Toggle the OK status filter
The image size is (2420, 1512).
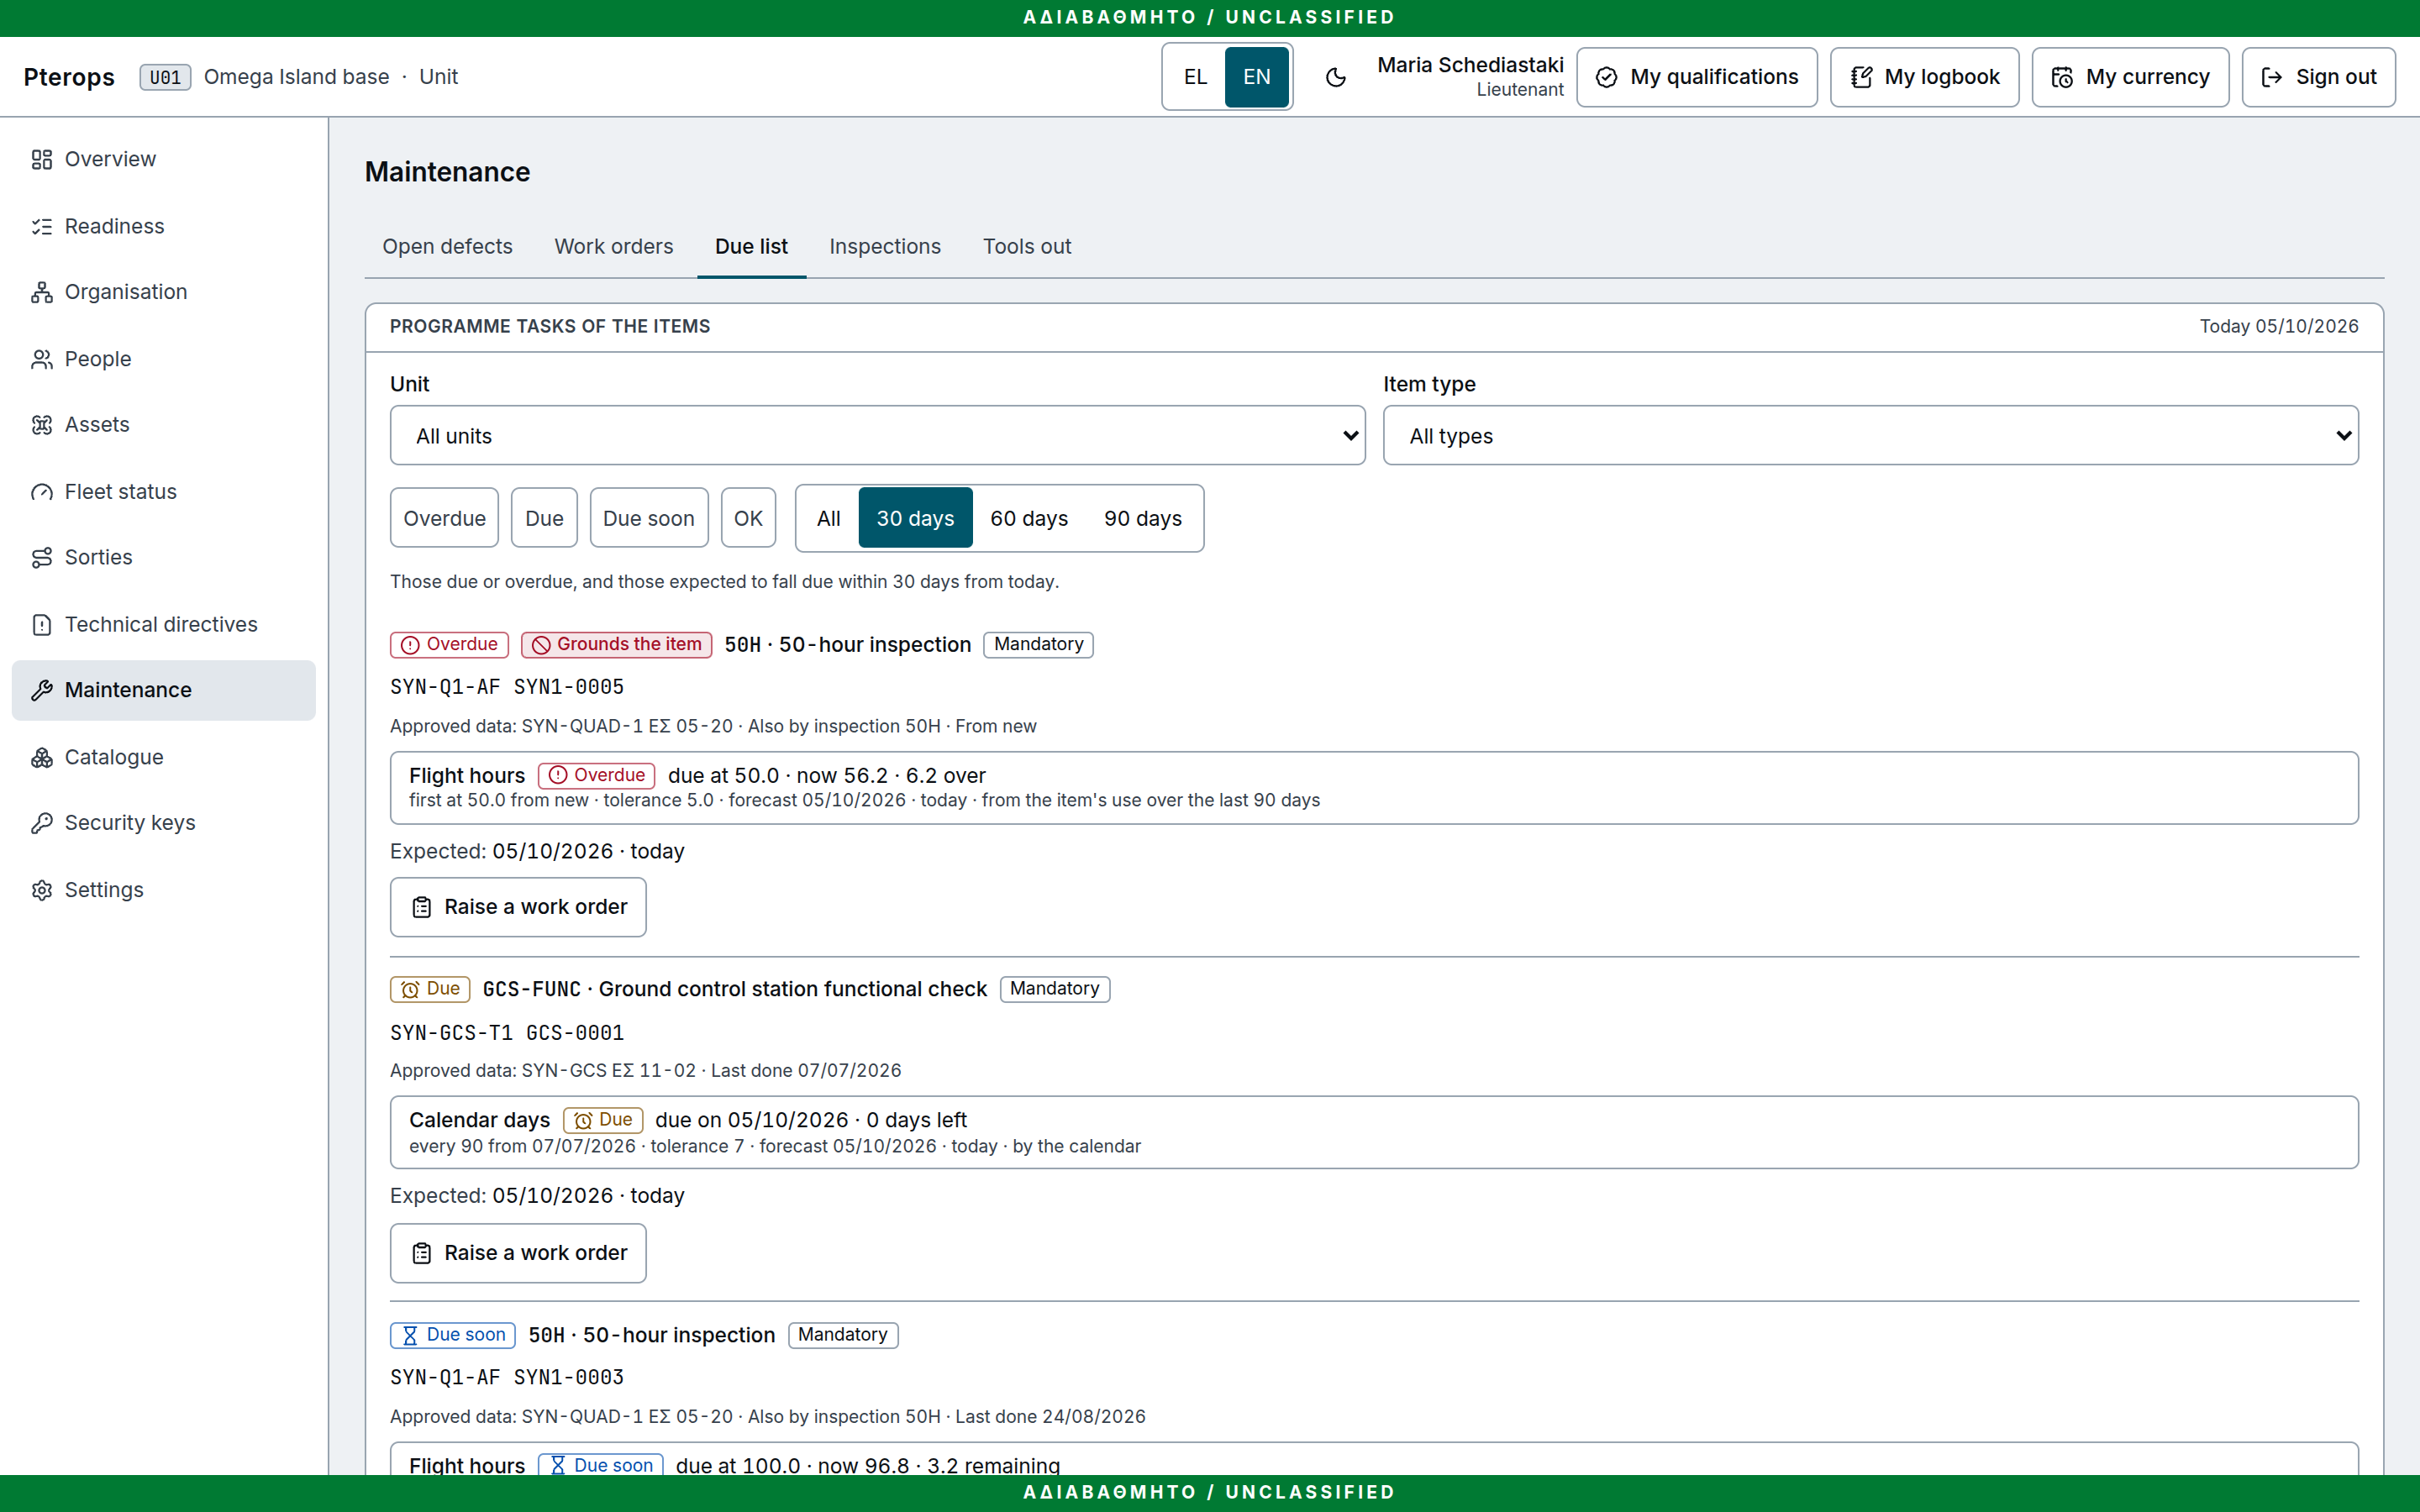pyautogui.click(x=748, y=518)
